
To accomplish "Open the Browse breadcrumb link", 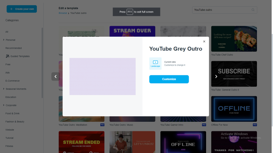I will (63, 13).
